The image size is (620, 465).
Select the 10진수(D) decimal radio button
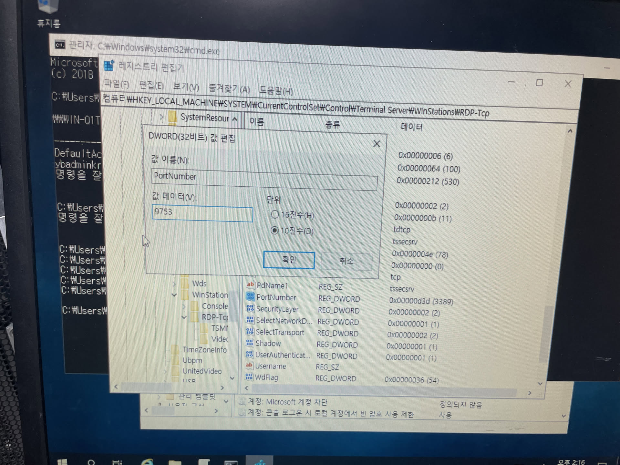pyautogui.click(x=274, y=230)
